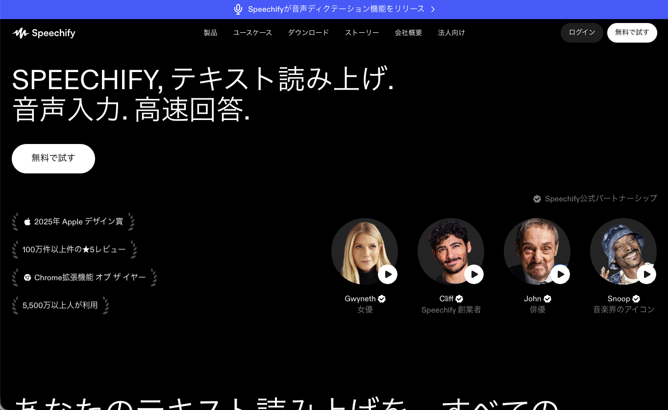Open the ストーリー menu
Viewport: 668px width, 410px height.
[x=362, y=33]
